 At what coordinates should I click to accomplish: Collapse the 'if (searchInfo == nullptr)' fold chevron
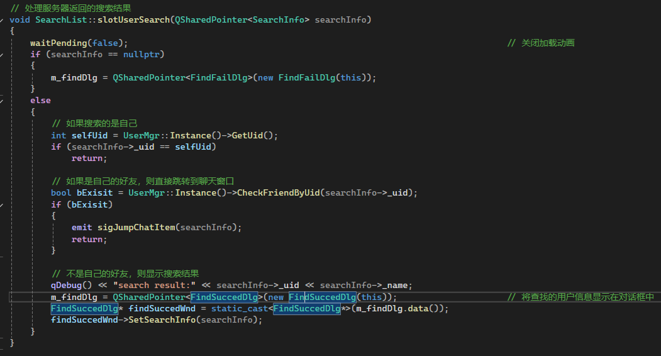(2, 55)
